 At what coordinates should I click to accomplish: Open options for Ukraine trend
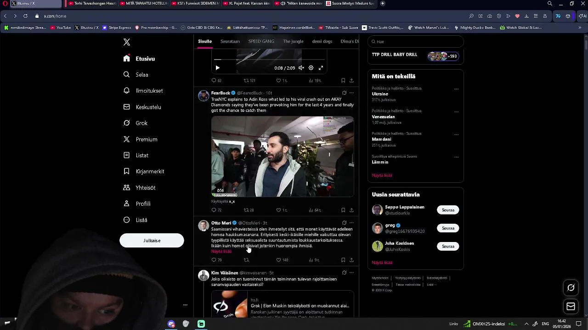(x=456, y=89)
